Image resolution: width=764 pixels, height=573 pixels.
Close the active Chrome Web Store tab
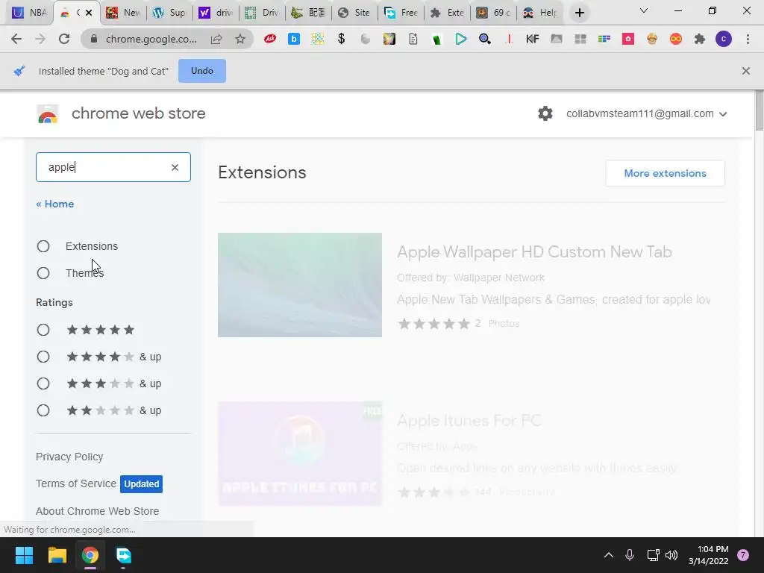tap(89, 13)
